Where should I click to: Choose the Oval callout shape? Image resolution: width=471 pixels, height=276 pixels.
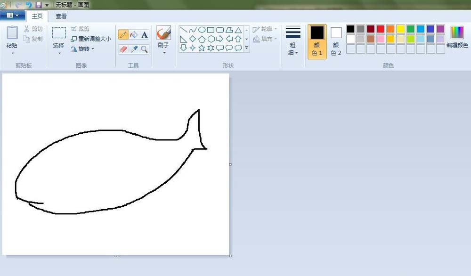point(229,48)
